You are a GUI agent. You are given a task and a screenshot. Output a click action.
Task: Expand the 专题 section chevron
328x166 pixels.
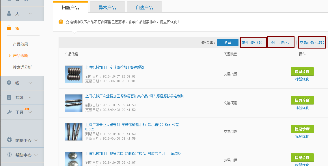[30, 98]
